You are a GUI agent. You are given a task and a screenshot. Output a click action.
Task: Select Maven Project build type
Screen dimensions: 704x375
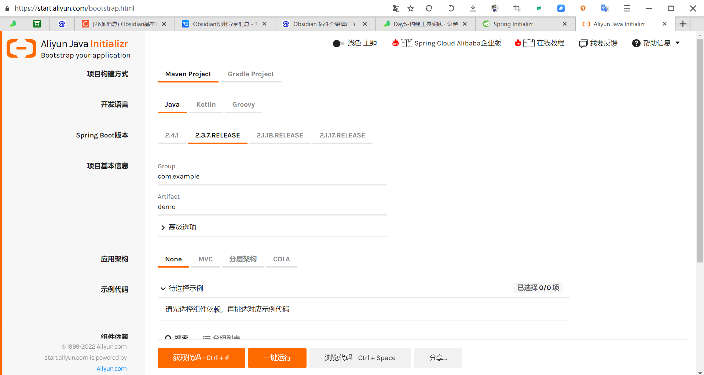pyautogui.click(x=188, y=74)
